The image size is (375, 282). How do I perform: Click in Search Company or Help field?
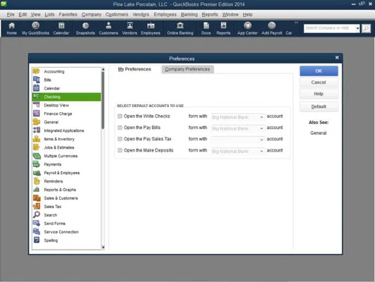[x=329, y=28]
